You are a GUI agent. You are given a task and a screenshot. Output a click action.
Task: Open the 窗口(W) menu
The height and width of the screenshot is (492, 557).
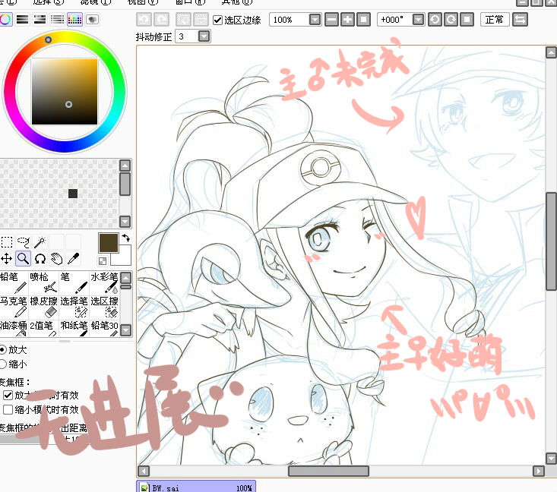(190, 2)
